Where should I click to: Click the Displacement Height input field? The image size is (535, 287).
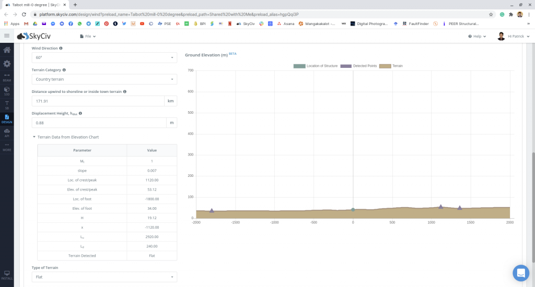(98, 123)
